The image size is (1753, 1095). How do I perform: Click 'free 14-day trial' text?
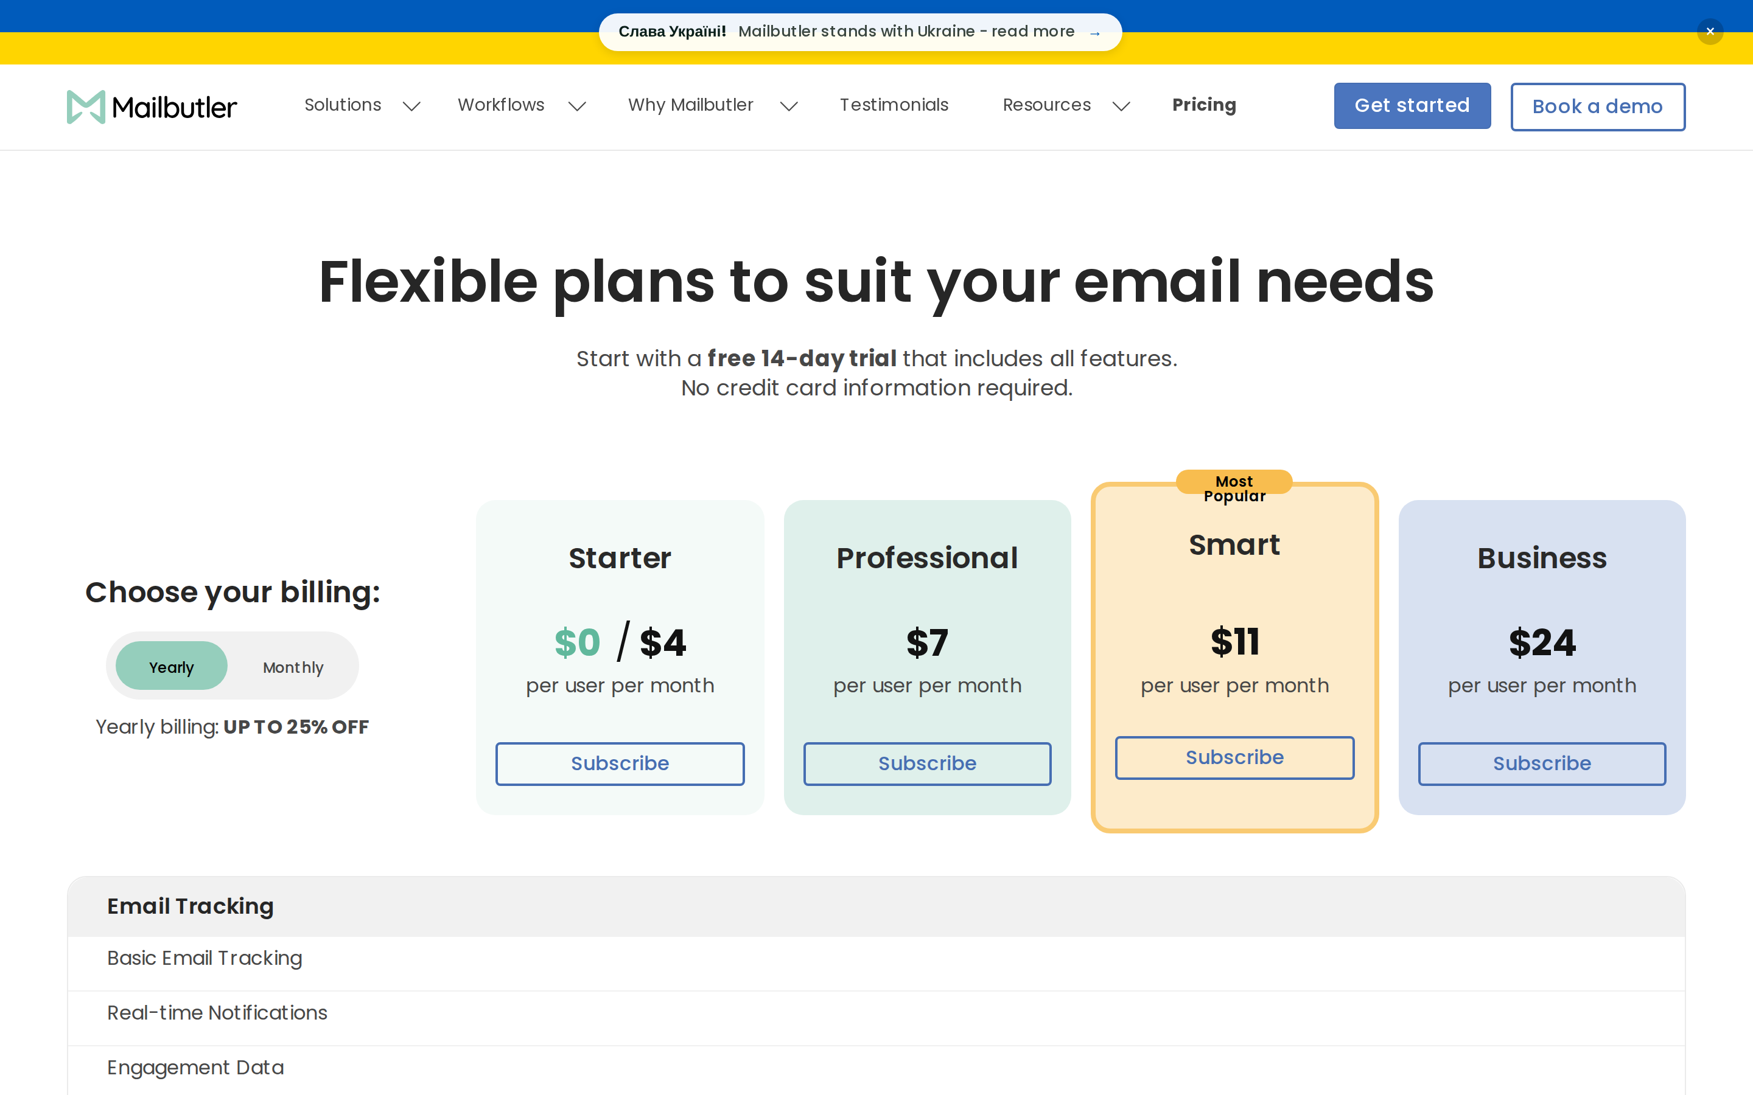tap(802, 358)
